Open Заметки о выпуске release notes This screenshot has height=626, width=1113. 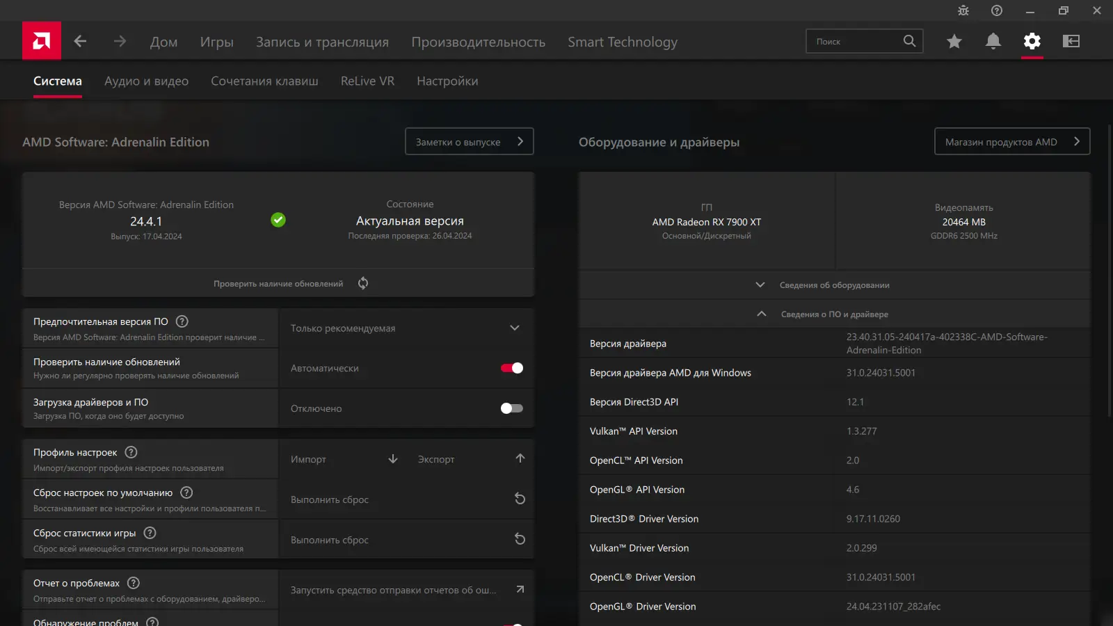(469, 142)
